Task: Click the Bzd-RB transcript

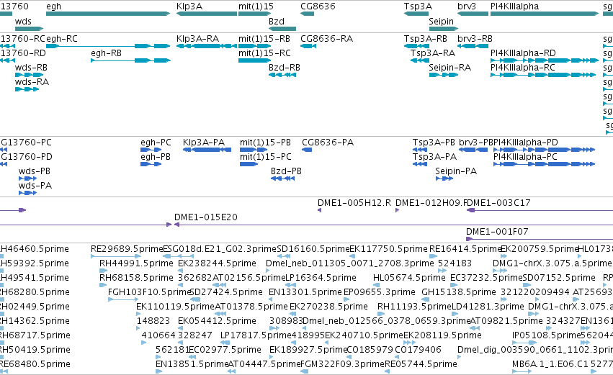Action: [282, 75]
